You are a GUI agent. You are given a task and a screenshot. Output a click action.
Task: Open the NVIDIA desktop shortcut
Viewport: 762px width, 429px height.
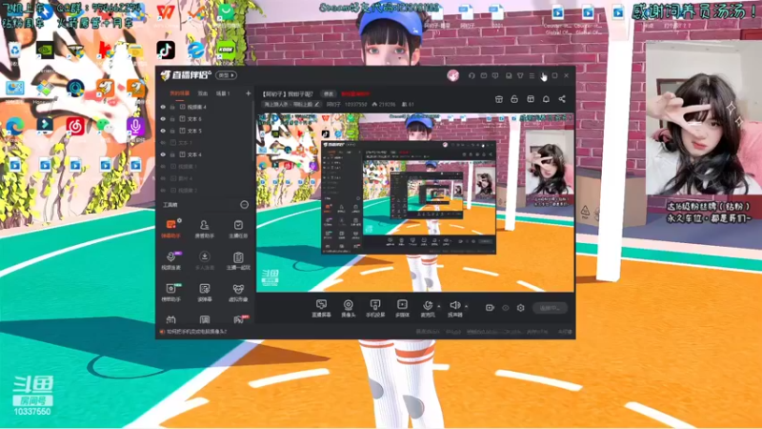[x=45, y=50]
